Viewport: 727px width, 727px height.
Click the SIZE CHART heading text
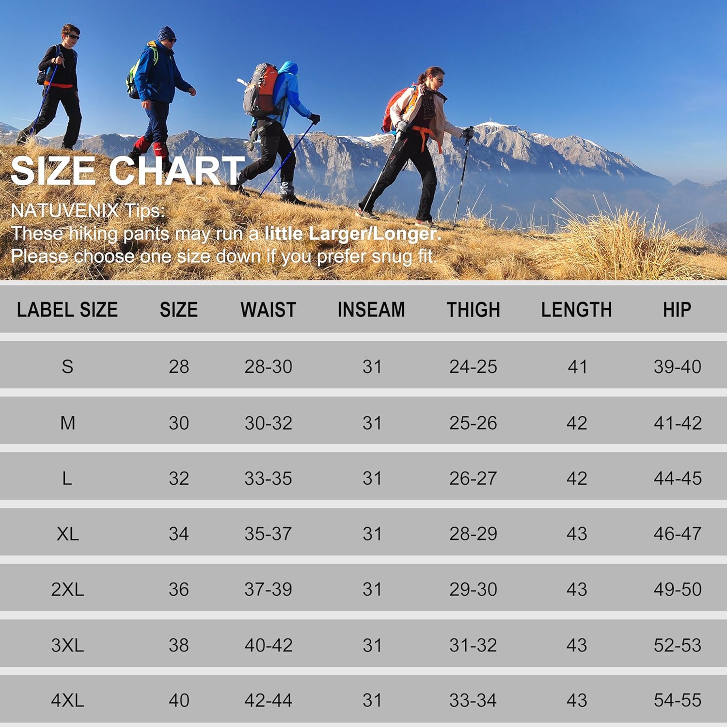click(127, 171)
